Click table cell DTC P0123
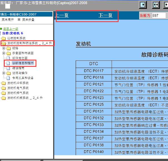Screen dimensions: 168x161 (94, 98)
